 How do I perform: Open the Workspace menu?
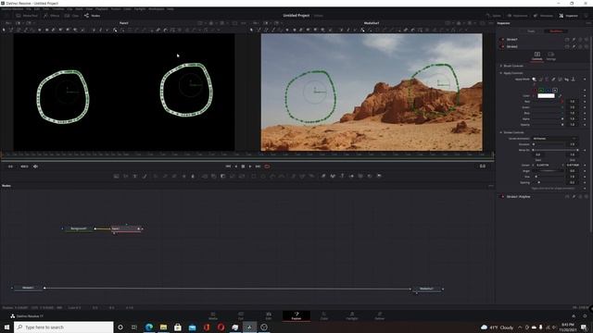tap(156, 9)
